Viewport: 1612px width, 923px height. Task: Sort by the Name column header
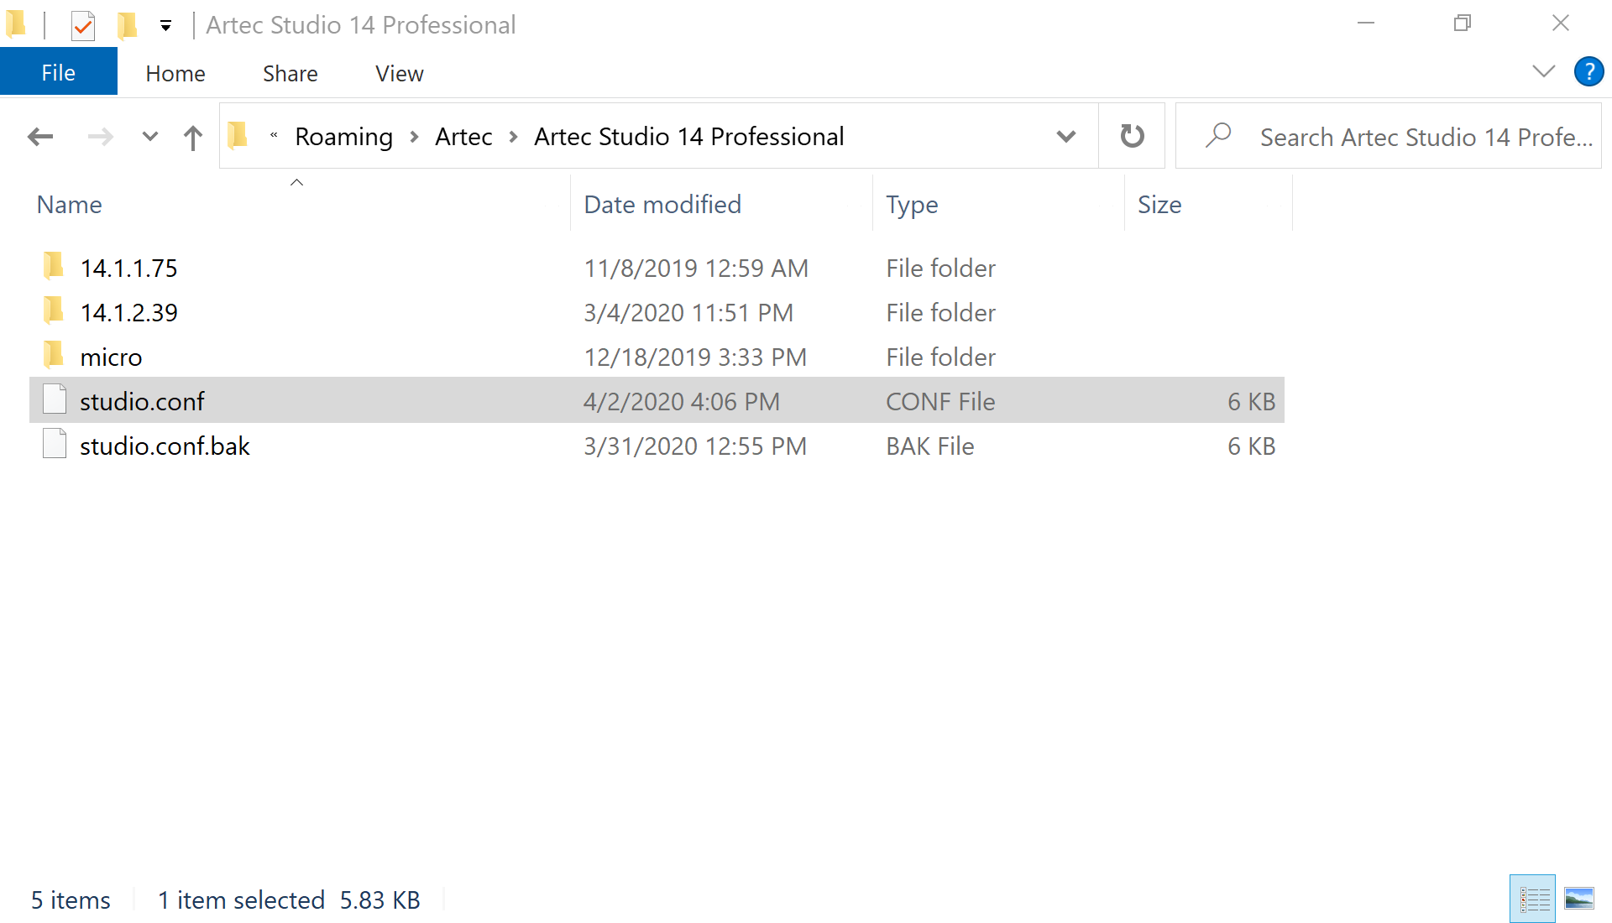[70, 205]
